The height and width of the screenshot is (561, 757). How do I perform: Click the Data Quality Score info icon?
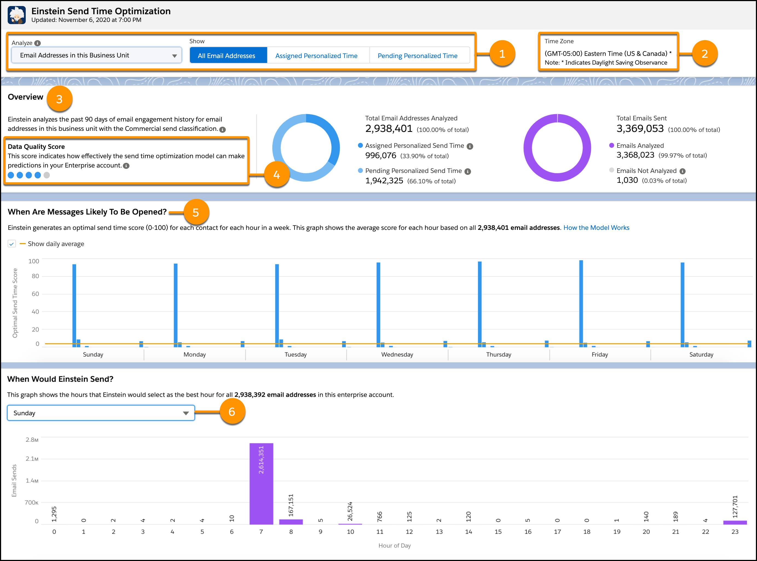click(x=126, y=166)
